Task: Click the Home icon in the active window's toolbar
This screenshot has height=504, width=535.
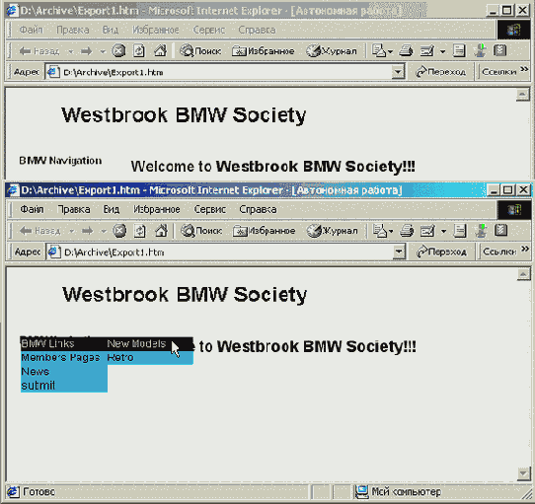Action: (x=161, y=231)
